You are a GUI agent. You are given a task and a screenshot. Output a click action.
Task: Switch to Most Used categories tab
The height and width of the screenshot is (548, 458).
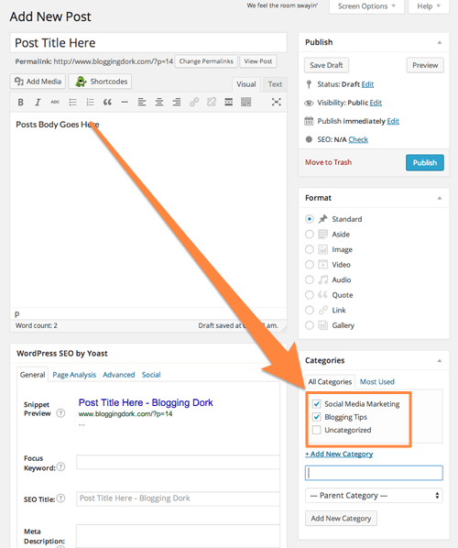click(x=377, y=381)
